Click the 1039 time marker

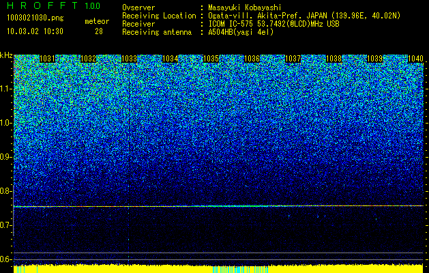375,59
